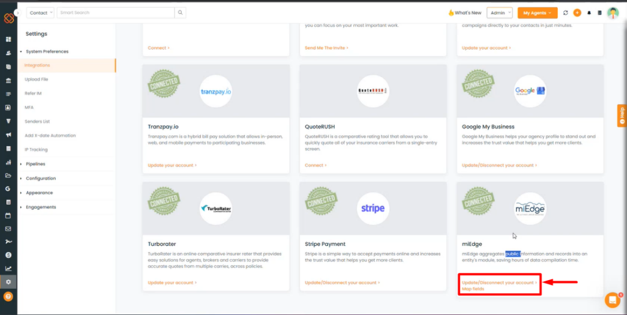
Task: Click the Settings heading
Action: click(x=36, y=34)
